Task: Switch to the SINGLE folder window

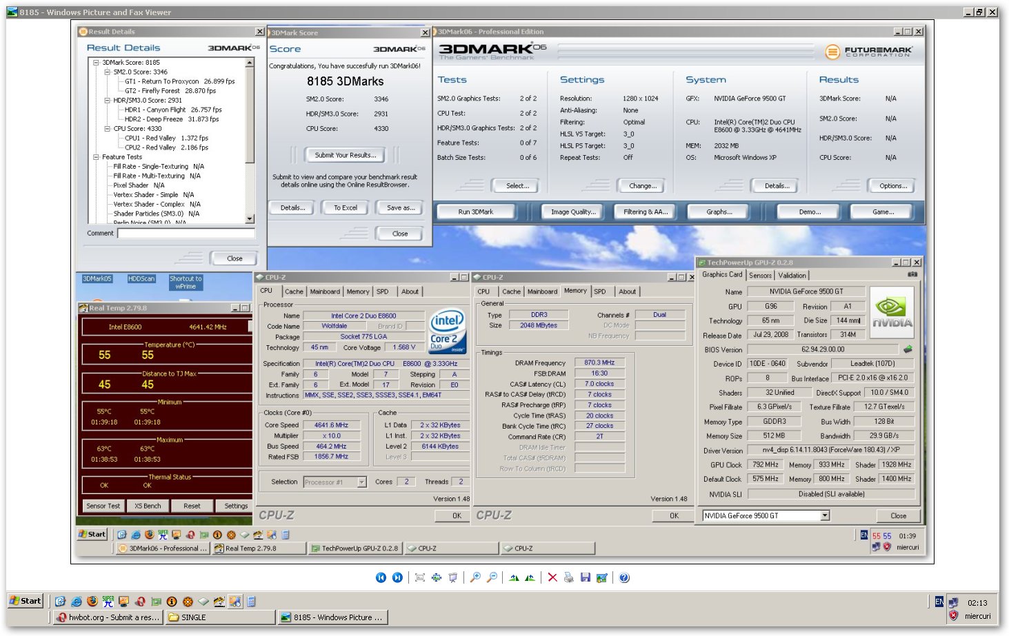Action: click(220, 617)
